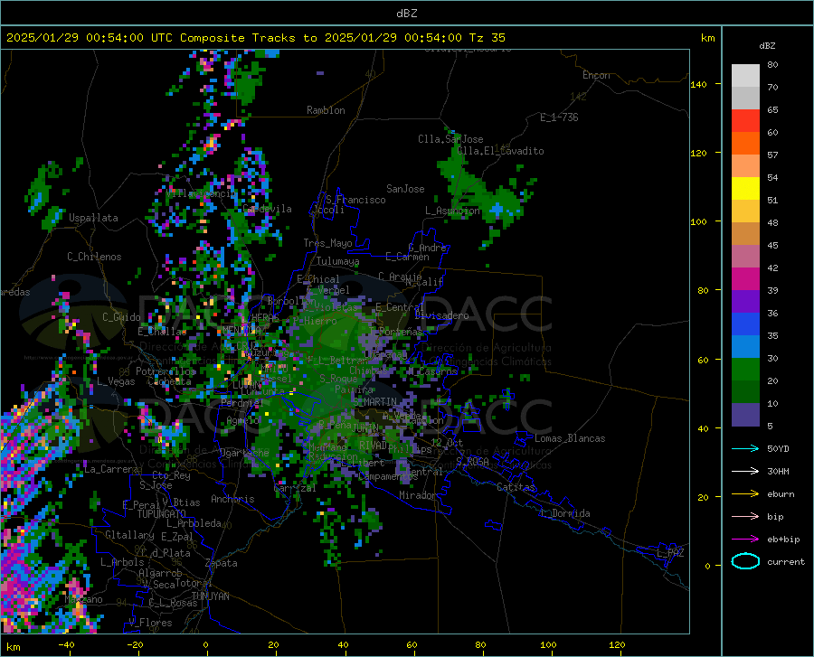
Task: Click the white 30HM arrow legend icon
Action: click(745, 471)
